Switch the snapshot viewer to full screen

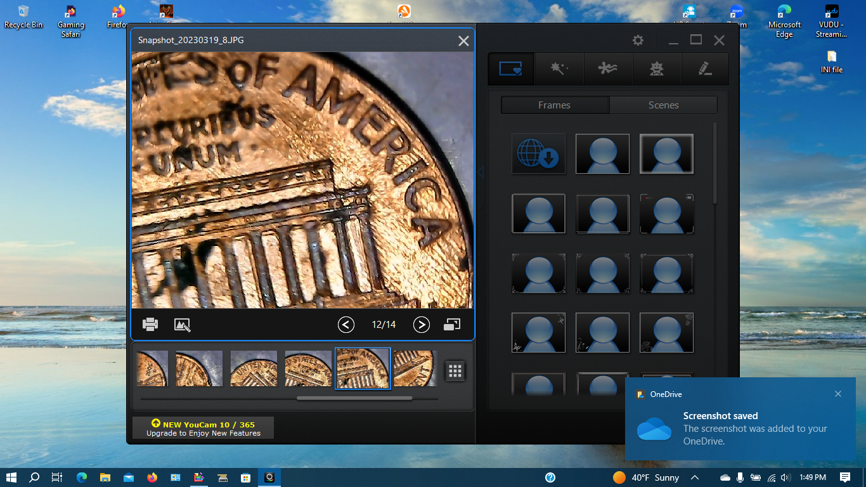point(452,325)
